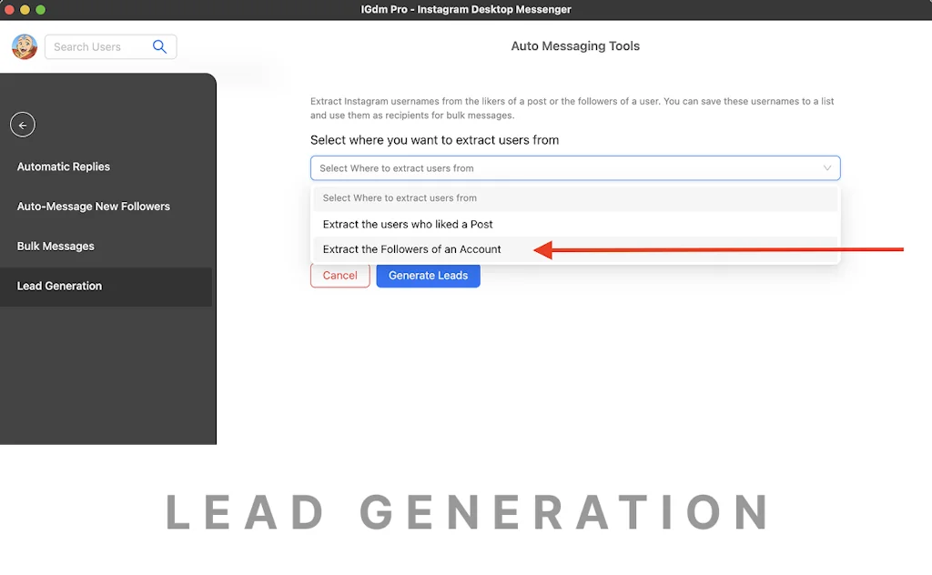Select the Lead Generation sidebar item

[x=60, y=286]
